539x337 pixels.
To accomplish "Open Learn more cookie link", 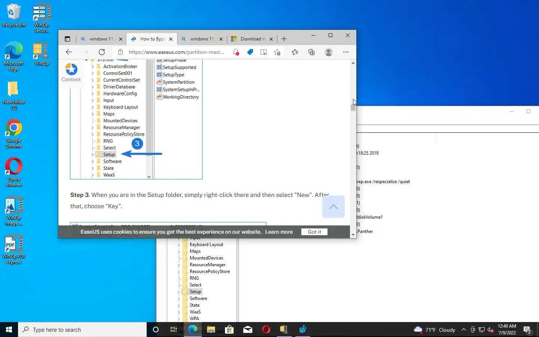I will (279, 232).
